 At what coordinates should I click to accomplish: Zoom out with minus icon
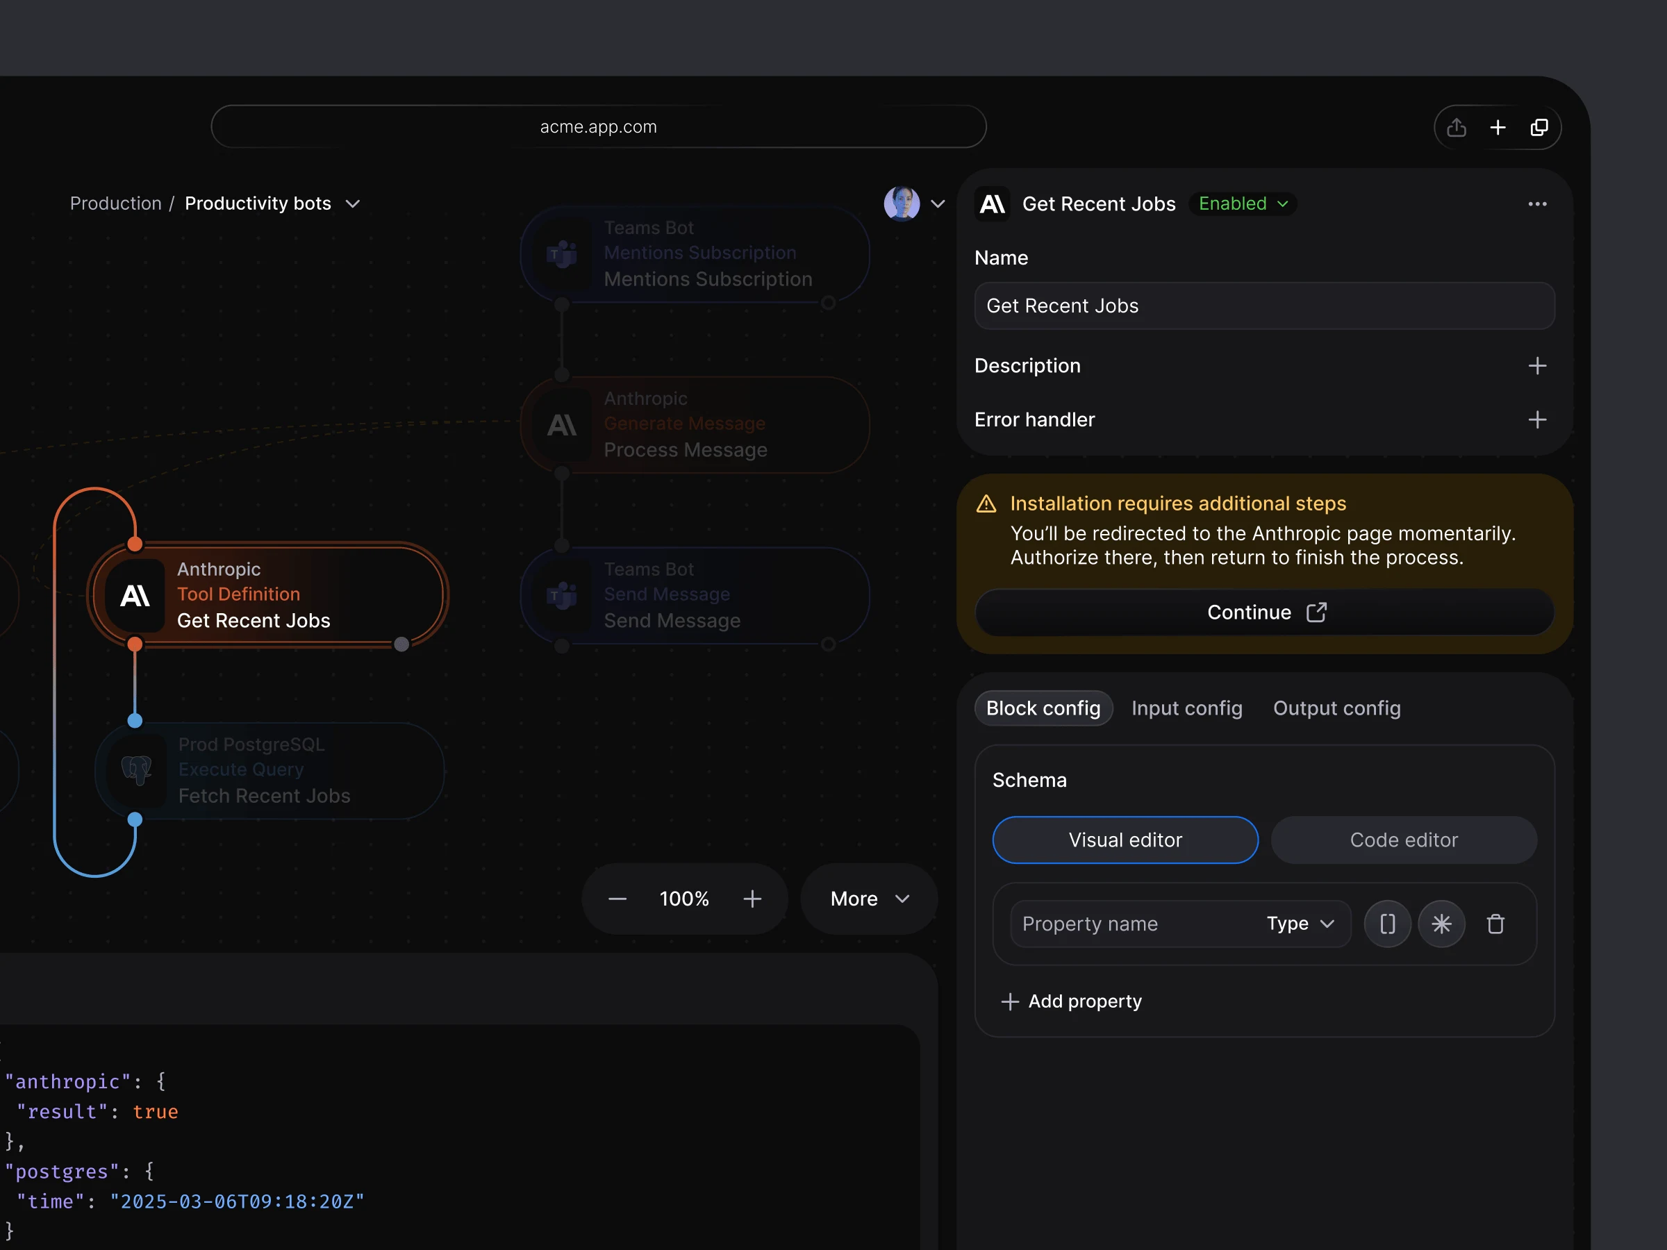click(x=617, y=899)
